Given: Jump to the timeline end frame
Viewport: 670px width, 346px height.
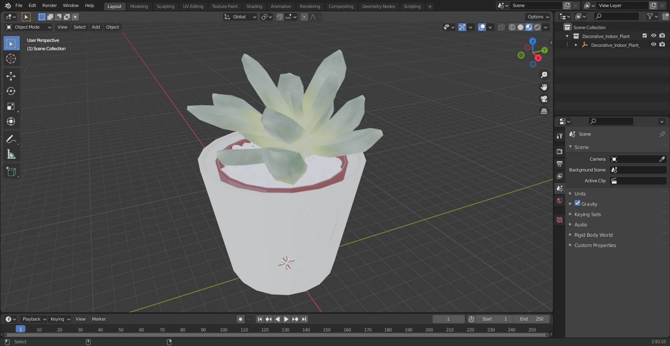Looking at the screenshot, I should (x=304, y=319).
